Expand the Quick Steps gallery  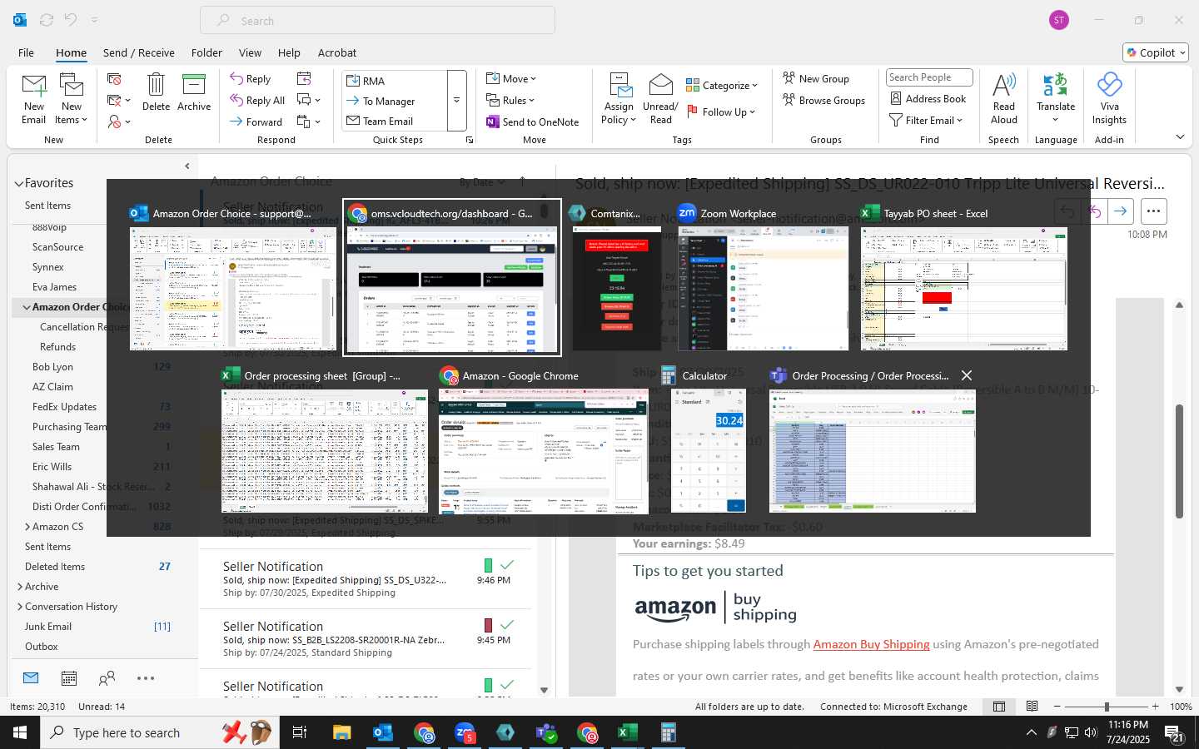click(456, 101)
